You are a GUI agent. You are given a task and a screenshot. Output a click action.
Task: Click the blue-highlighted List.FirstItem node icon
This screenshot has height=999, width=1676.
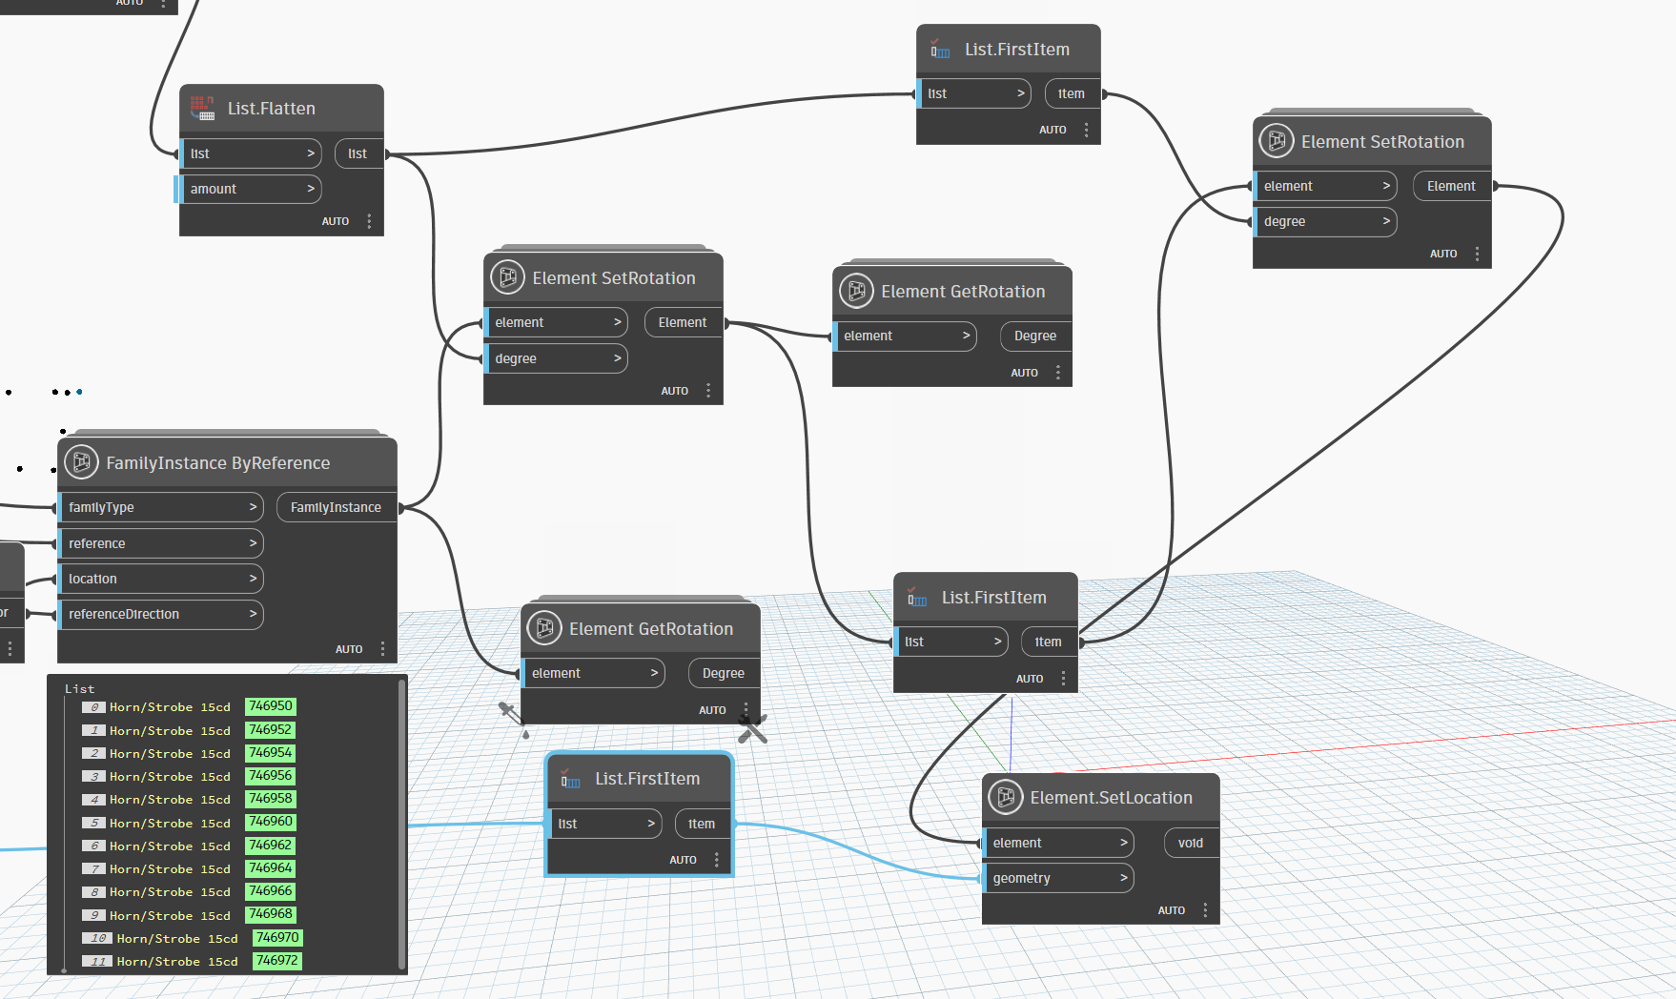570,779
